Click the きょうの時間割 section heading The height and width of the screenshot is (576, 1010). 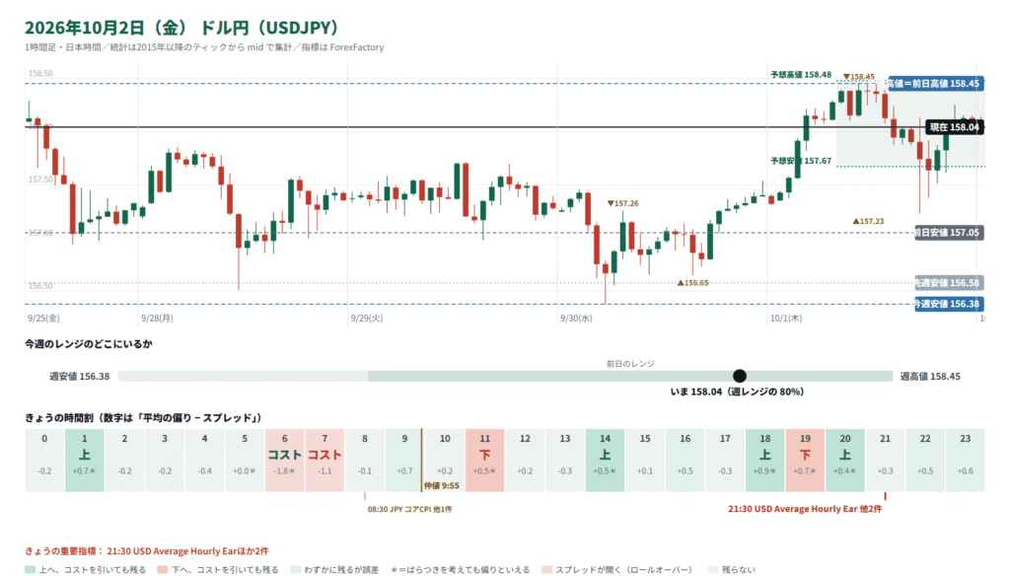(x=144, y=418)
